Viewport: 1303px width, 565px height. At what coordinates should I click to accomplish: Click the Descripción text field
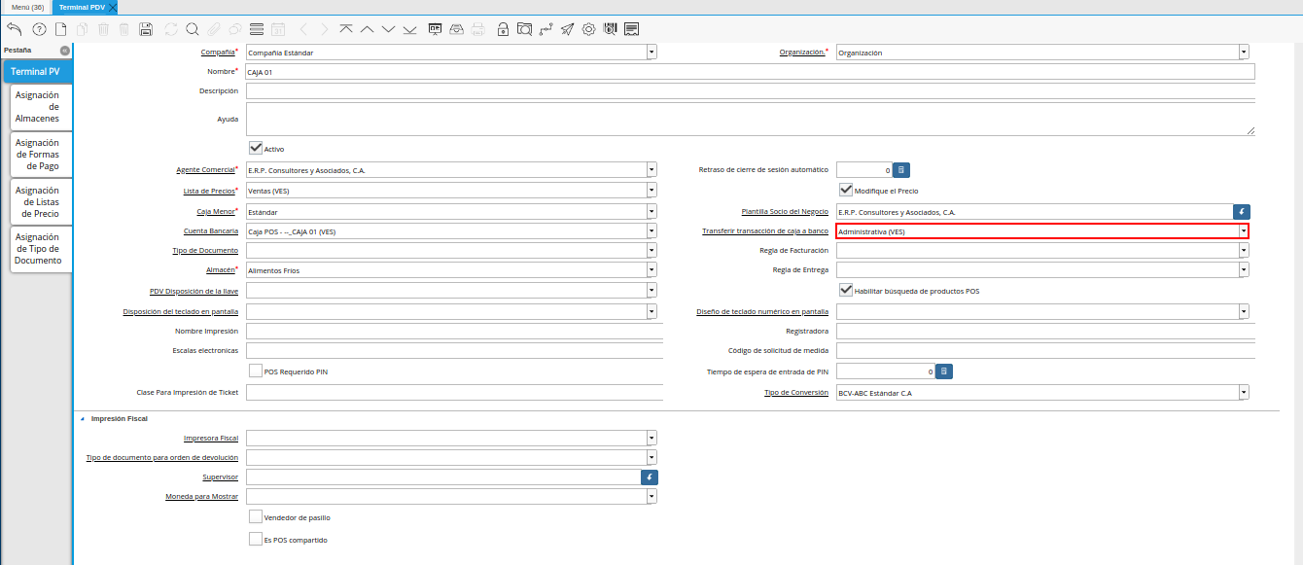tap(749, 90)
